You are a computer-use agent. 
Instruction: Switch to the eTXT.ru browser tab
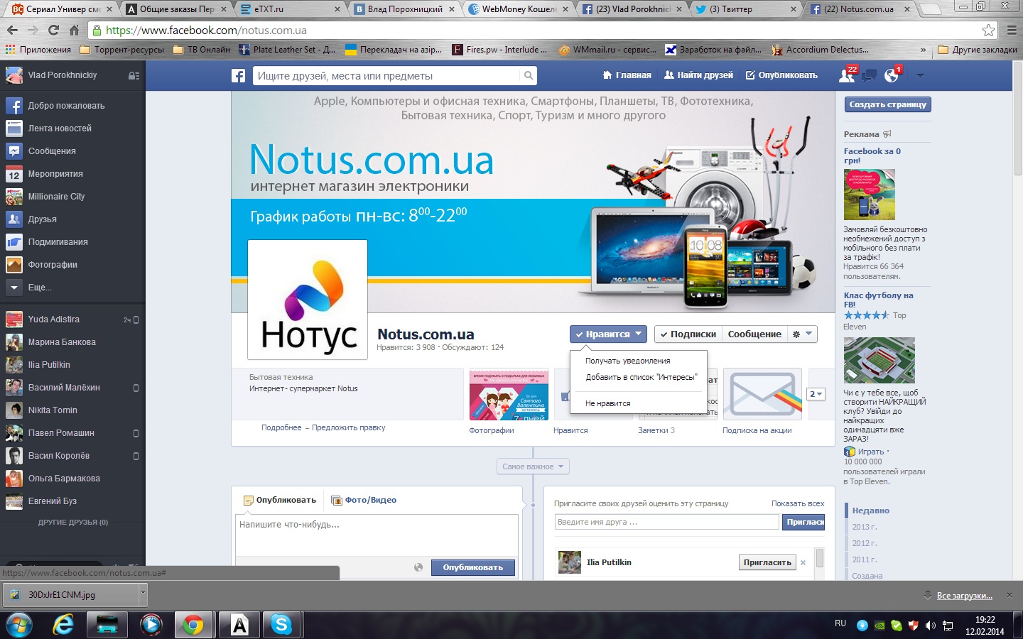click(x=291, y=9)
